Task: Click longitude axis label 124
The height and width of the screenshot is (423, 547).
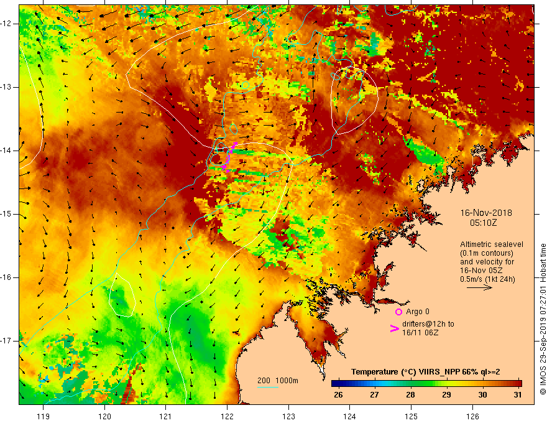Action: pos(349,416)
